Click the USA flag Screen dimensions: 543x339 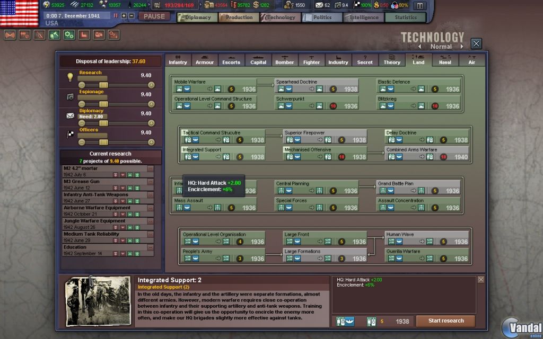[19, 13]
